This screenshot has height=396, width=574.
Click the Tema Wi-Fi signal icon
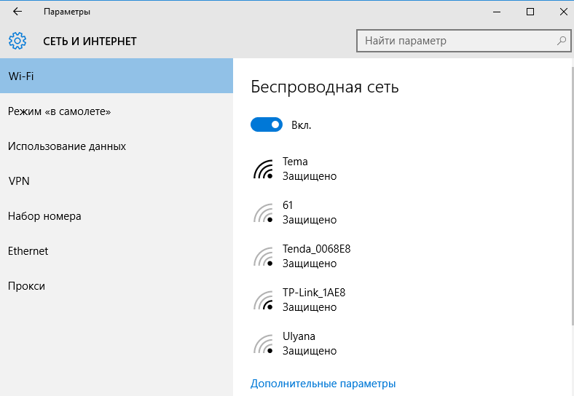coord(263,170)
